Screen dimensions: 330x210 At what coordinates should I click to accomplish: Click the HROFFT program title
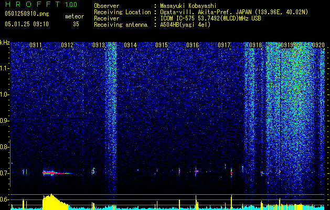33,4
